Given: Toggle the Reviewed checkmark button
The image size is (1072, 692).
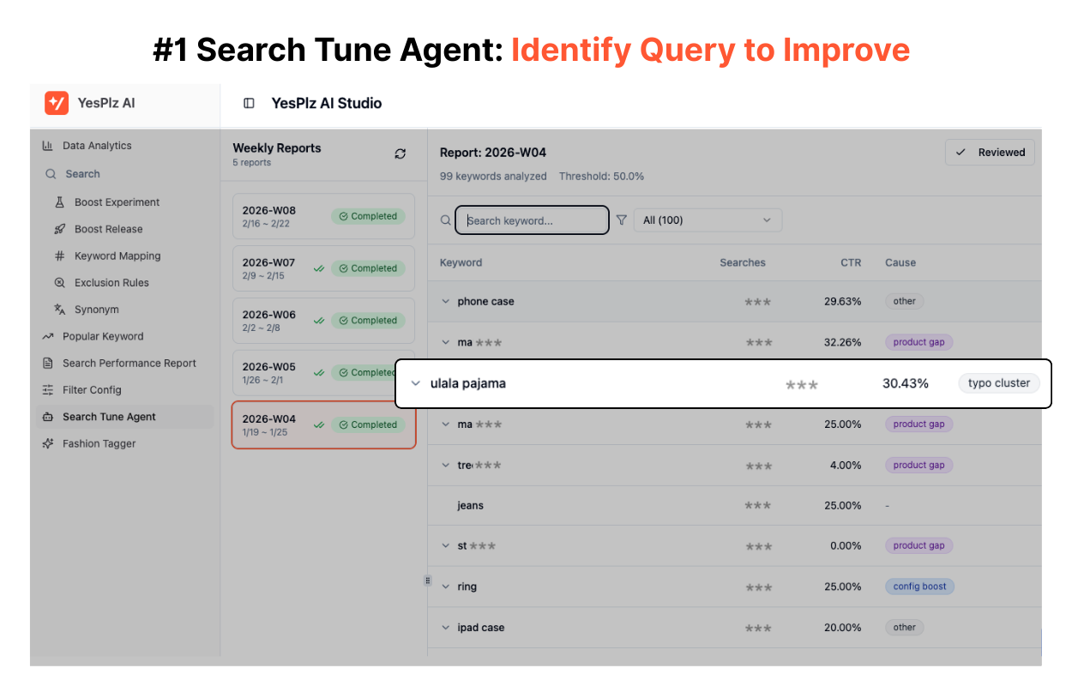Looking at the screenshot, I should tap(990, 153).
